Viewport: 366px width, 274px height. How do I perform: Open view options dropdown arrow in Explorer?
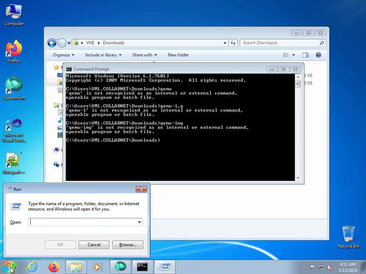coord(293,55)
